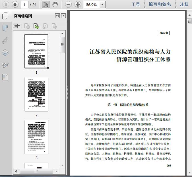
Task: Zoom in with the plus button
Action: click(x=78, y=5)
